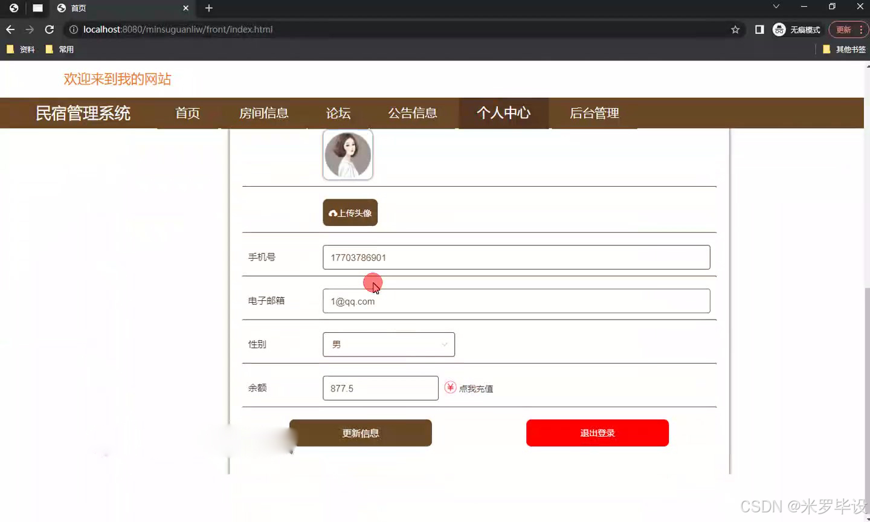
Task: Open a new tab with the plus icon
Action: point(208,8)
